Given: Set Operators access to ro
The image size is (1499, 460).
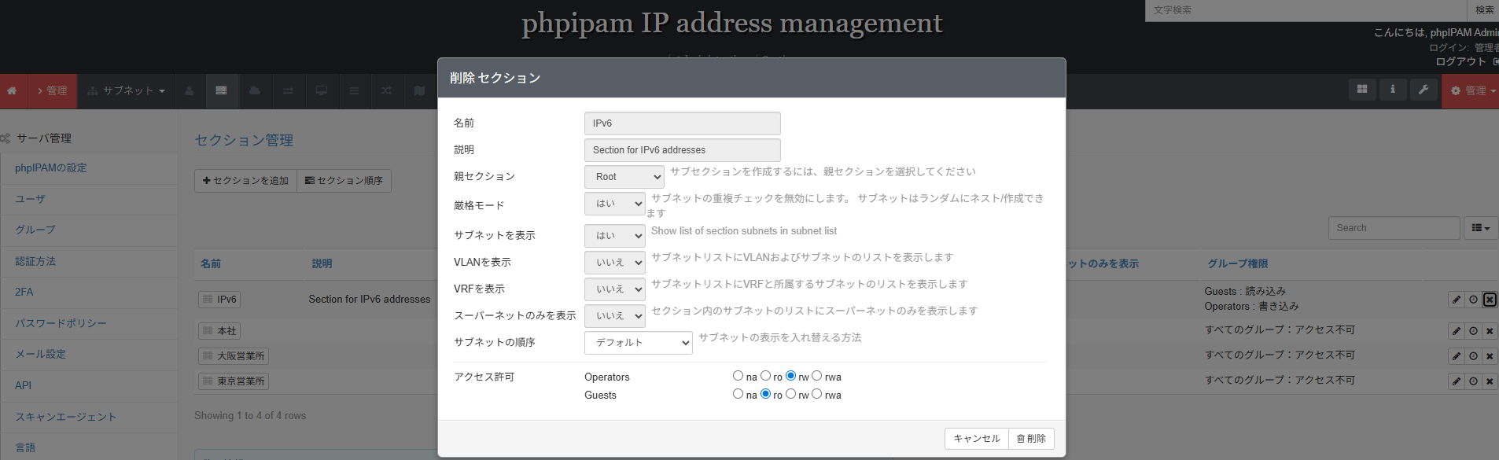Looking at the screenshot, I should pyautogui.click(x=765, y=376).
